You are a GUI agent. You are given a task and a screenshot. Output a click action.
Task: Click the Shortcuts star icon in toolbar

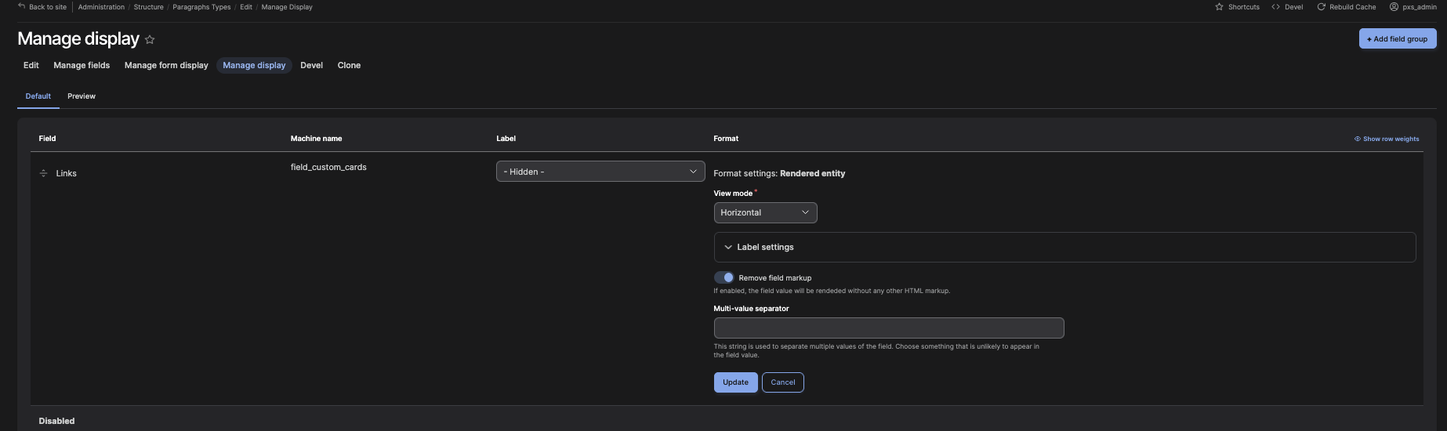click(x=1219, y=7)
